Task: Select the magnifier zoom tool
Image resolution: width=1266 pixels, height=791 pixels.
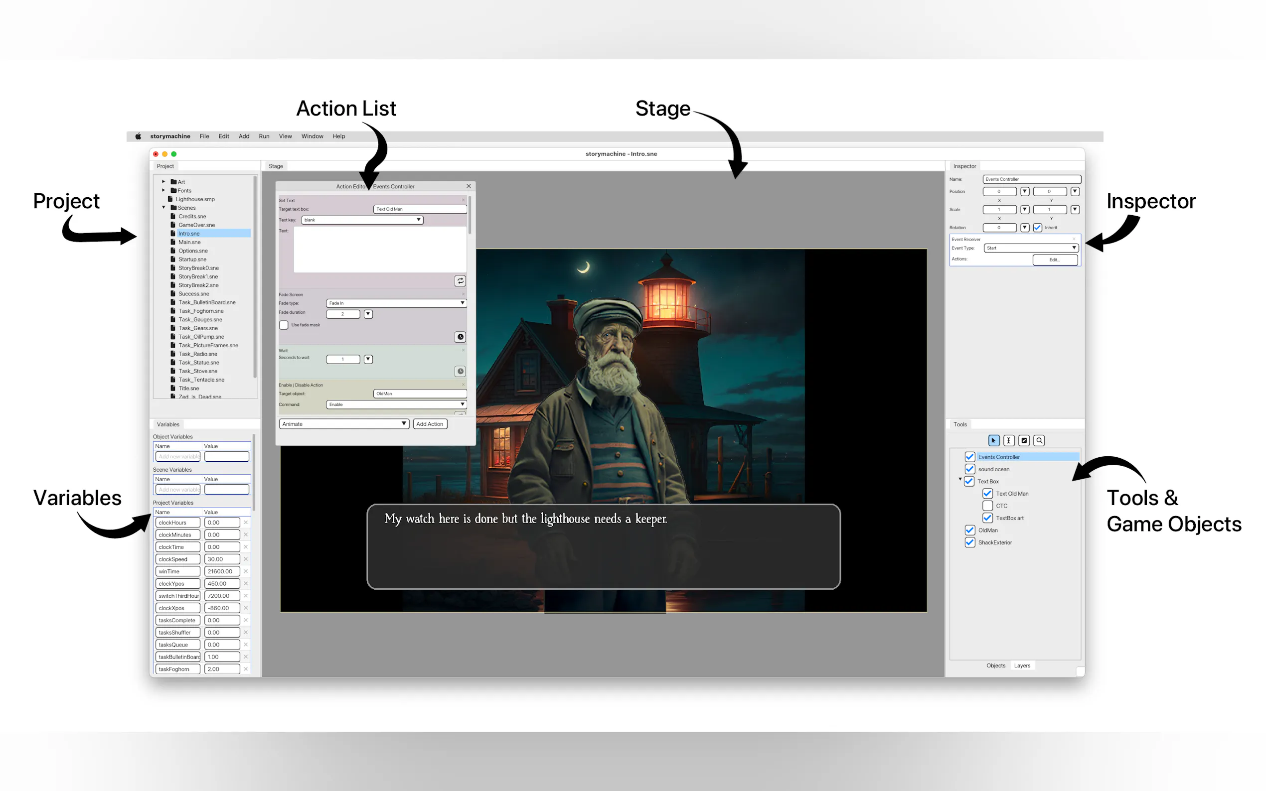Action: tap(1039, 440)
